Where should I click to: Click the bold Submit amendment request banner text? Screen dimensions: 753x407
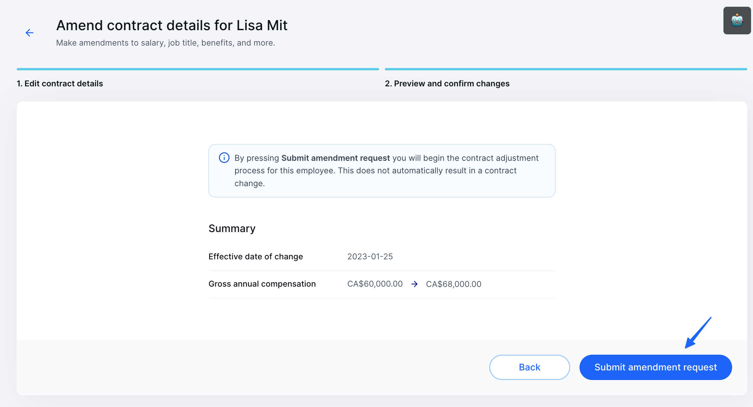tap(335, 158)
